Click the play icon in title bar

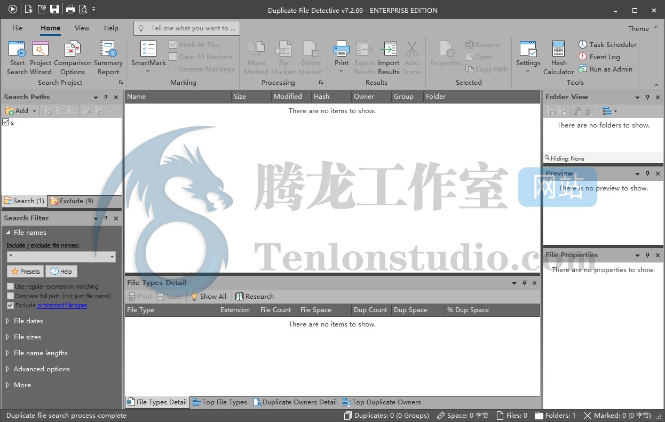[13, 9]
